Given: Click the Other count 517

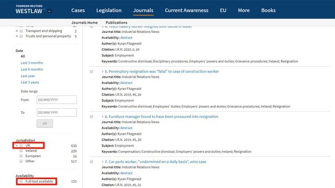Looking at the screenshot, I should pos(74,161).
